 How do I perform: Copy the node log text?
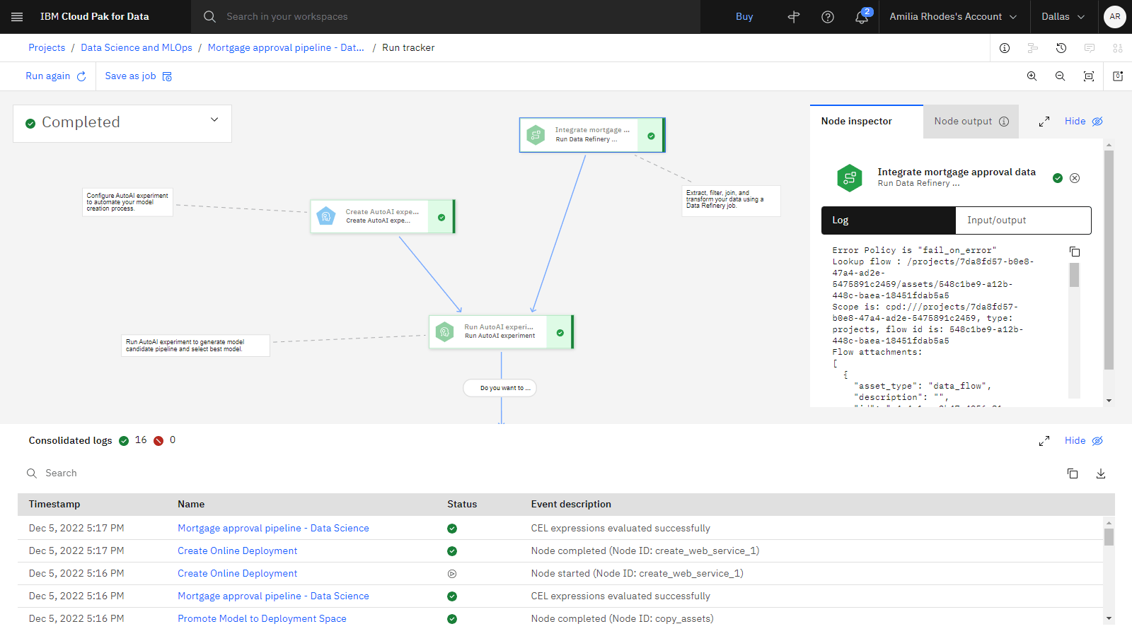(1075, 252)
